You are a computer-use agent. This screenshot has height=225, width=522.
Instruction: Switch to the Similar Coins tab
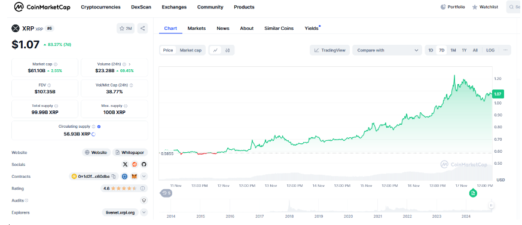coord(279,28)
